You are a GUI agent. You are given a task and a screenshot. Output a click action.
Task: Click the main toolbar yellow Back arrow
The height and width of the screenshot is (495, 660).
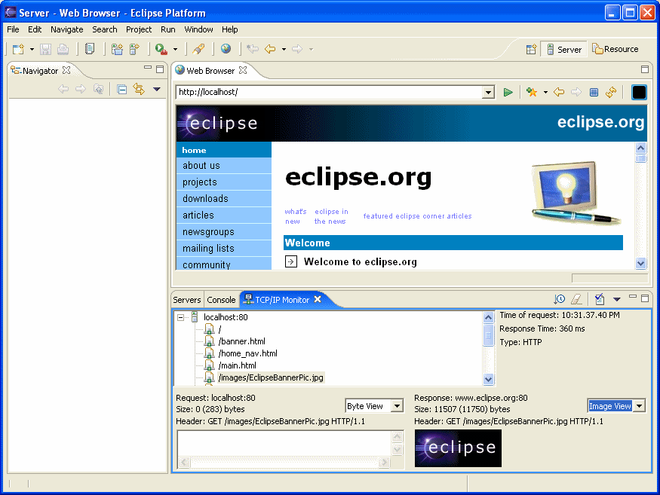[x=270, y=49]
